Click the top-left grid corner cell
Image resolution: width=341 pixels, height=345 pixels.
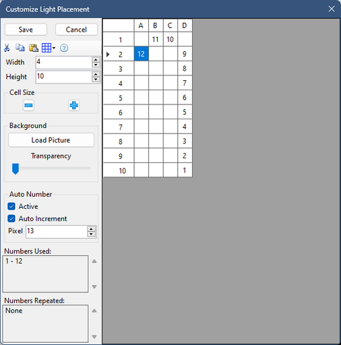click(x=119, y=26)
